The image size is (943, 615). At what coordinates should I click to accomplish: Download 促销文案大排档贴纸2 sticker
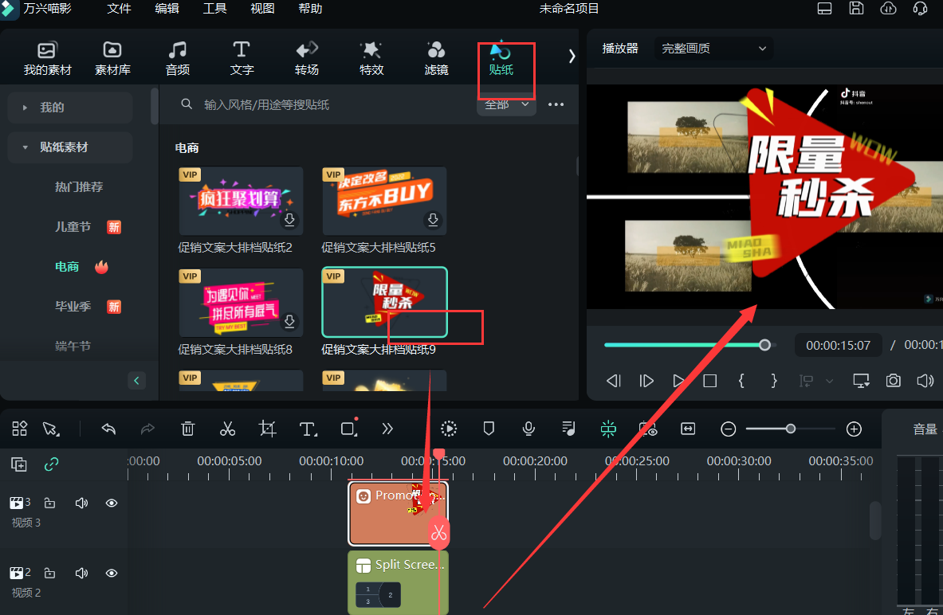point(289,220)
